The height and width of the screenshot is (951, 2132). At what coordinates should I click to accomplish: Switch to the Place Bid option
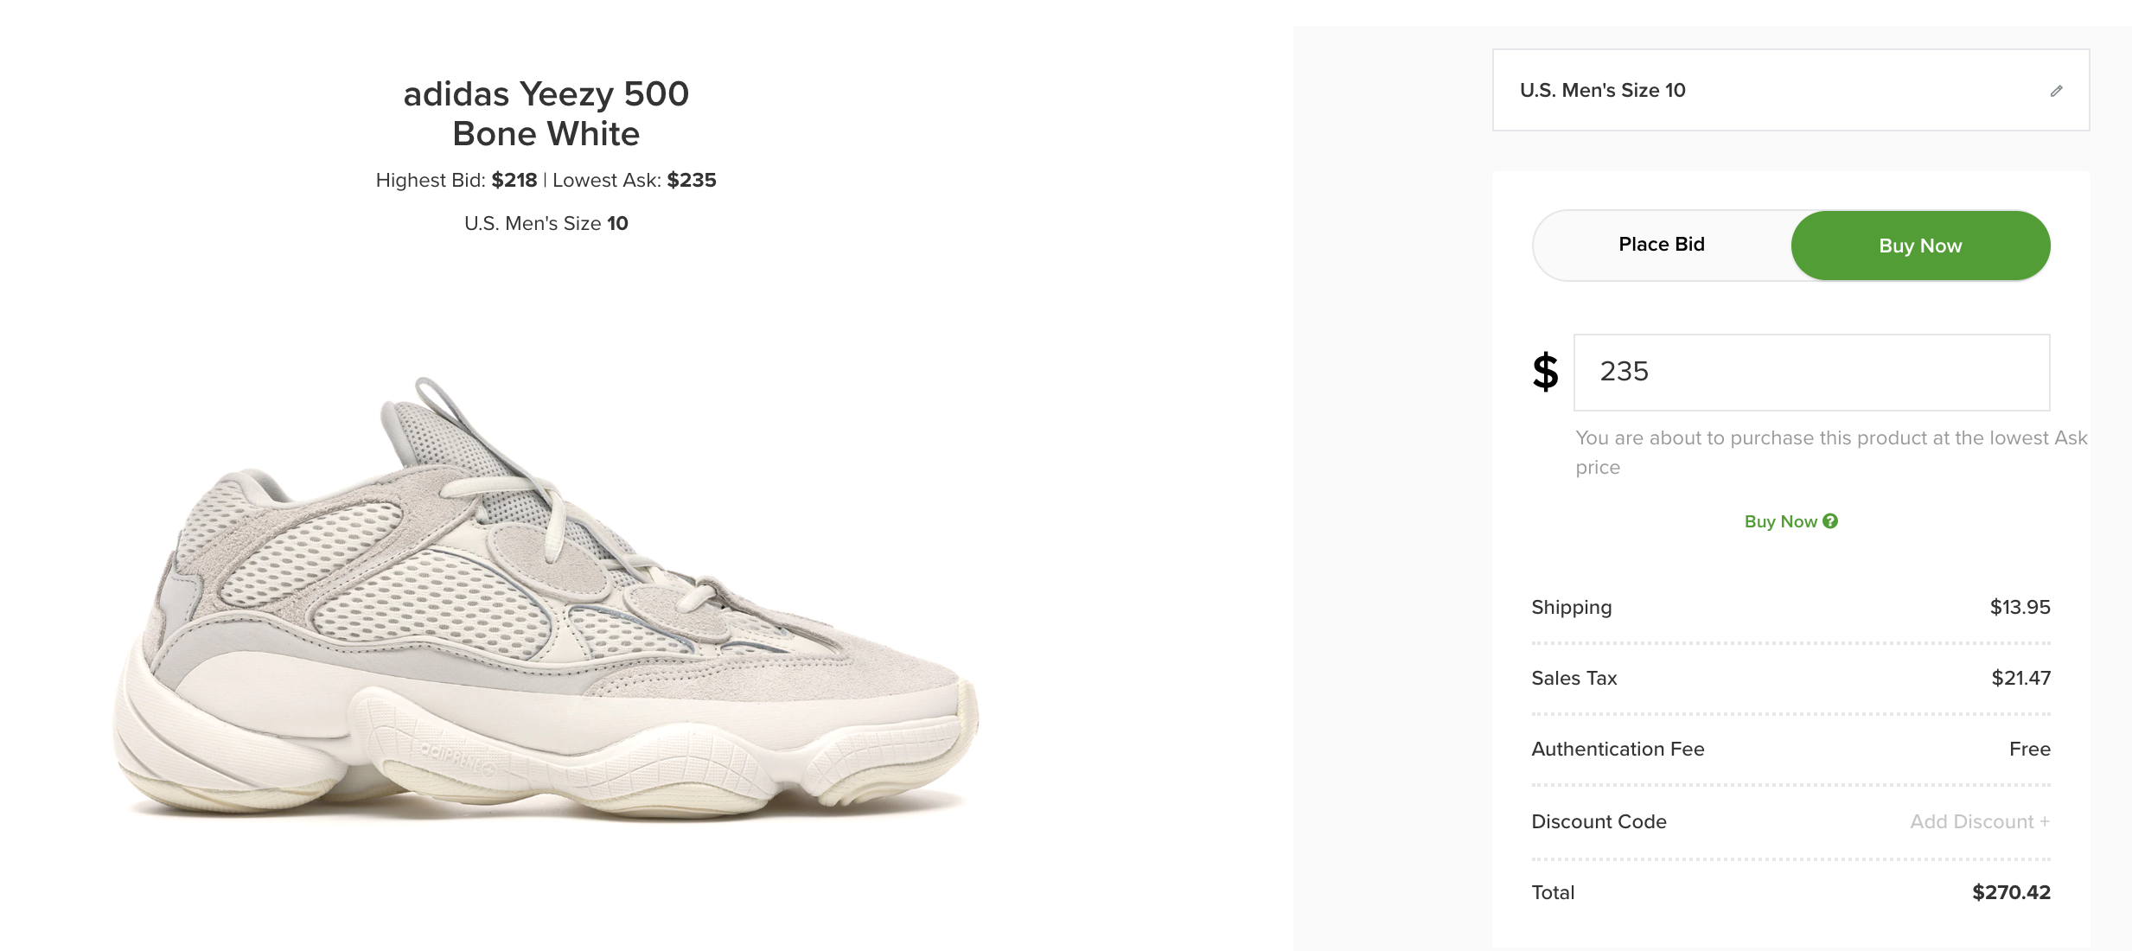[x=1661, y=245]
